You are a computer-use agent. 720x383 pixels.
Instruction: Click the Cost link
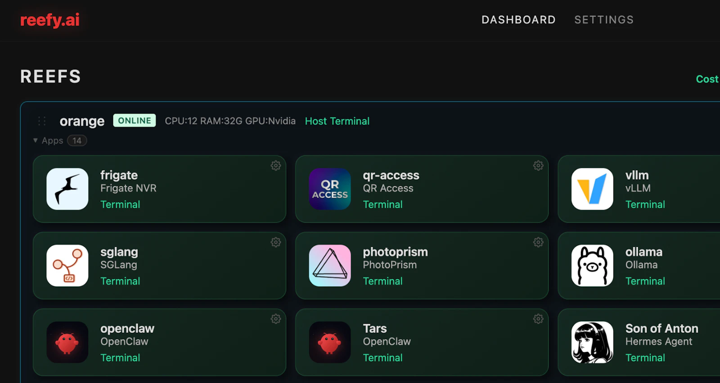click(x=707, y=79)
